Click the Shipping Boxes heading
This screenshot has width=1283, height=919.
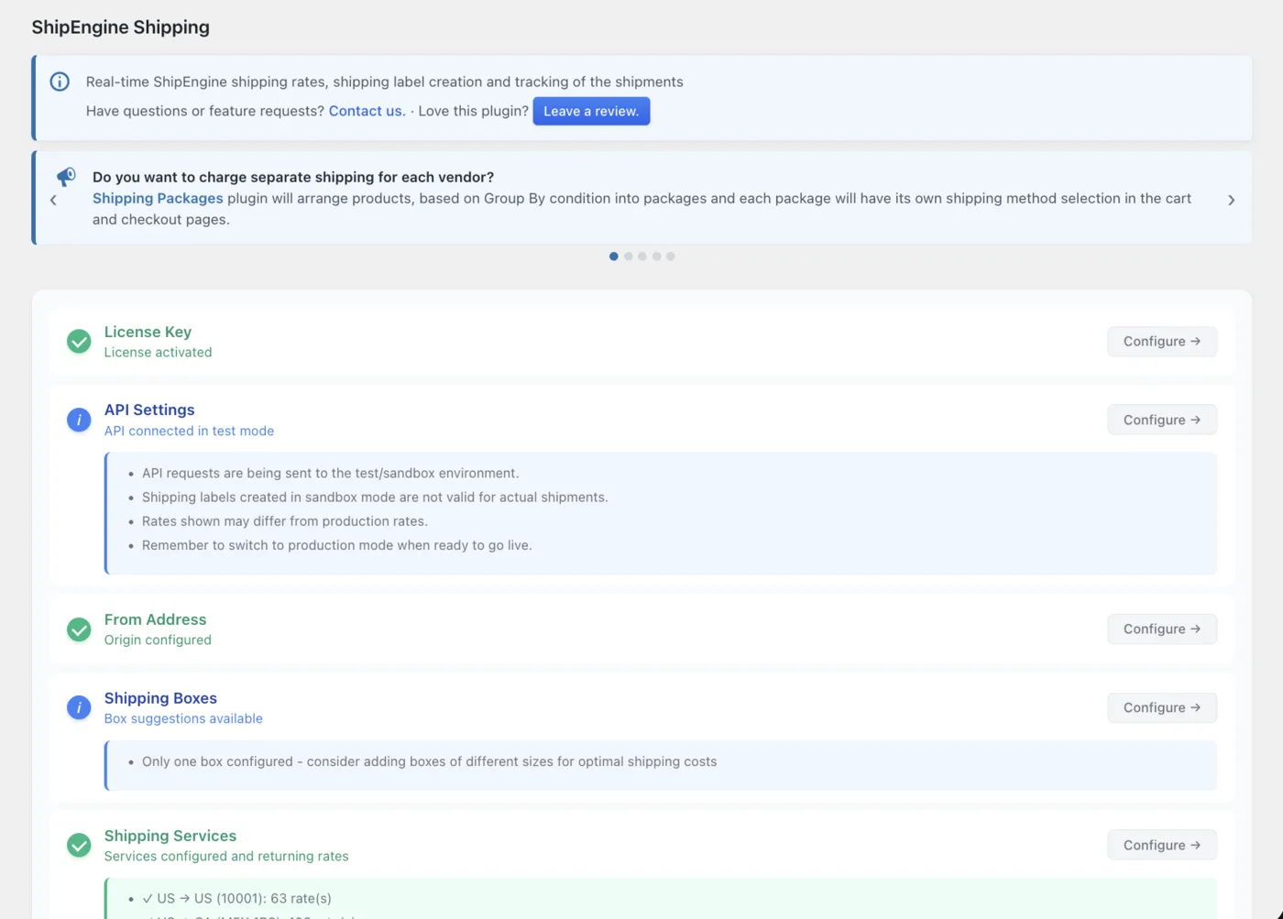[x=160, y=698]
